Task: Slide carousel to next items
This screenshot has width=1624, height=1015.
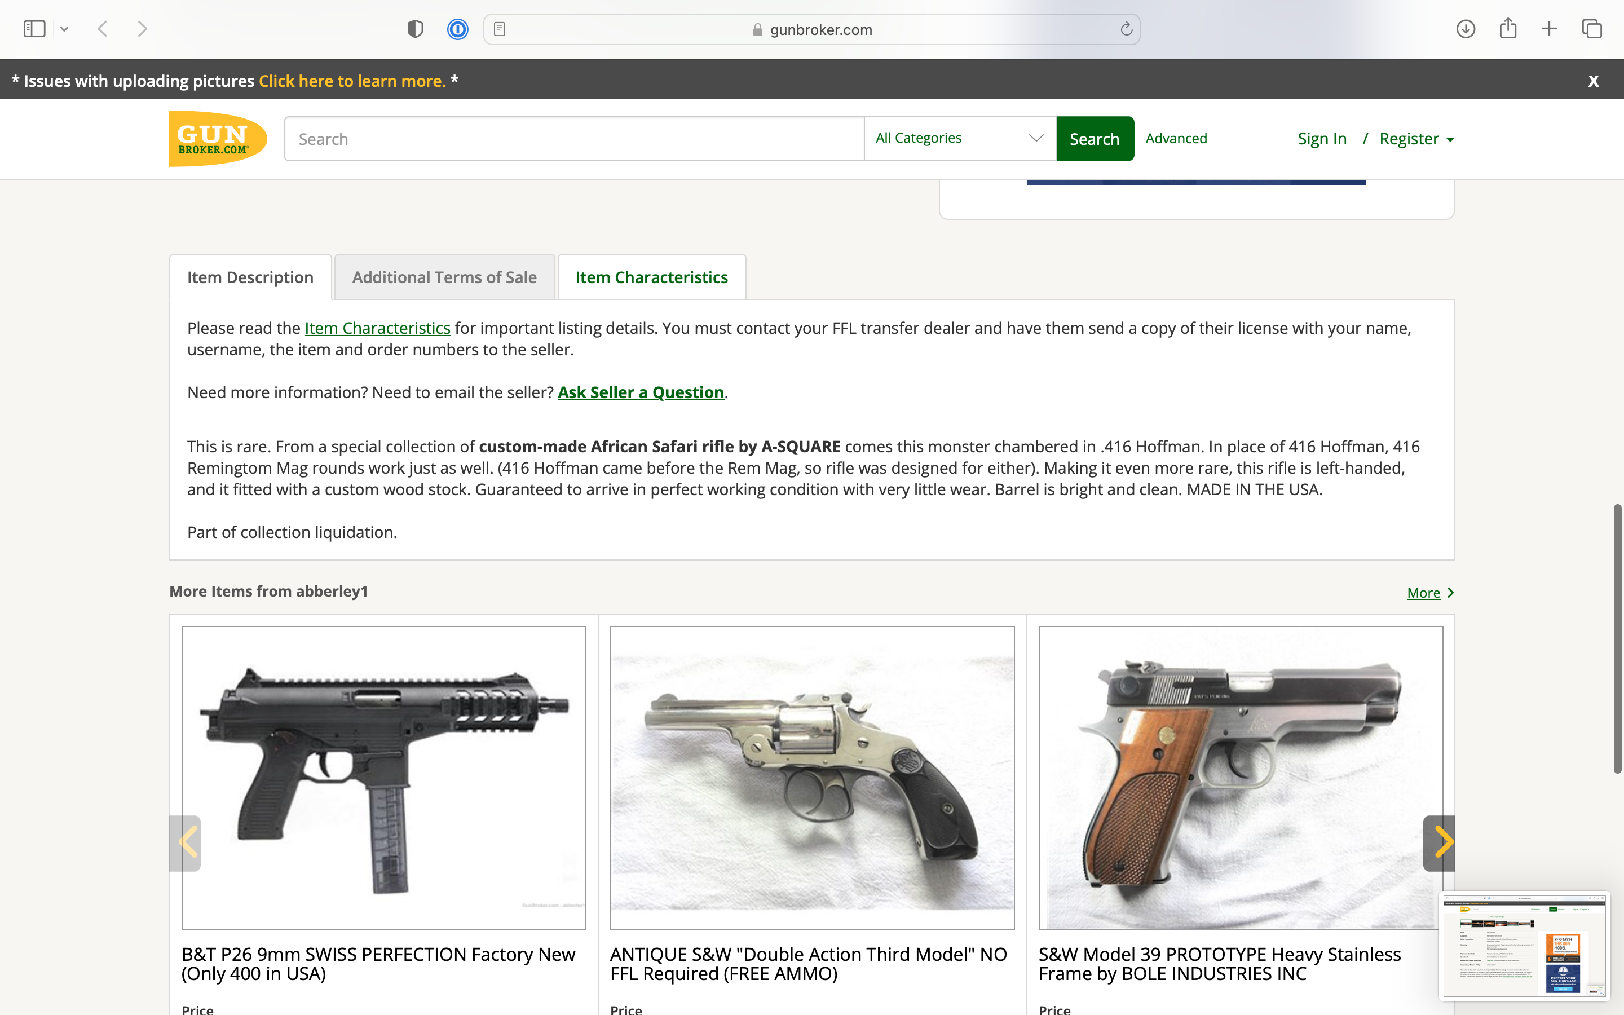Action: (1439, 843)
